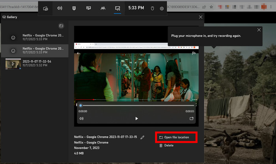The width and height of the screenshot is (276, 164).
Task: Click the 0:00:03 duration label
Action: pyautogui.click(x=190, y=111)
